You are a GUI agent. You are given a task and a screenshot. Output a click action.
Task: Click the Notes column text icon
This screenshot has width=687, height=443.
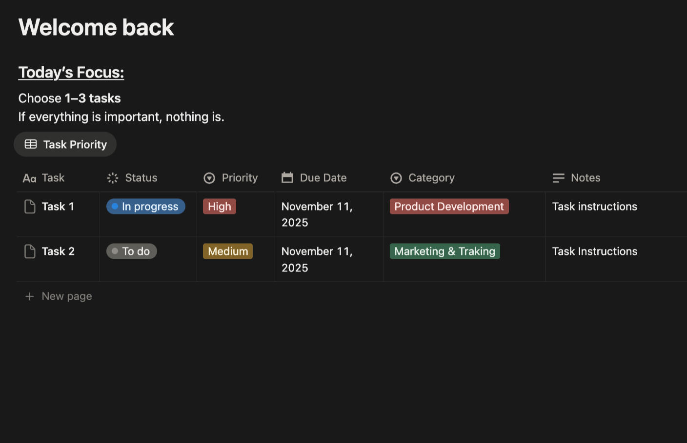[558, 178]
